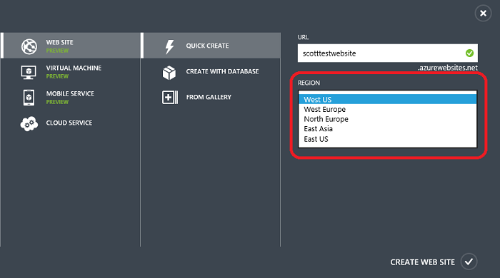Screen dimensions: 500x278
Task: Choose CREATE WITH DATABASE option
Action: coord(211,71)
